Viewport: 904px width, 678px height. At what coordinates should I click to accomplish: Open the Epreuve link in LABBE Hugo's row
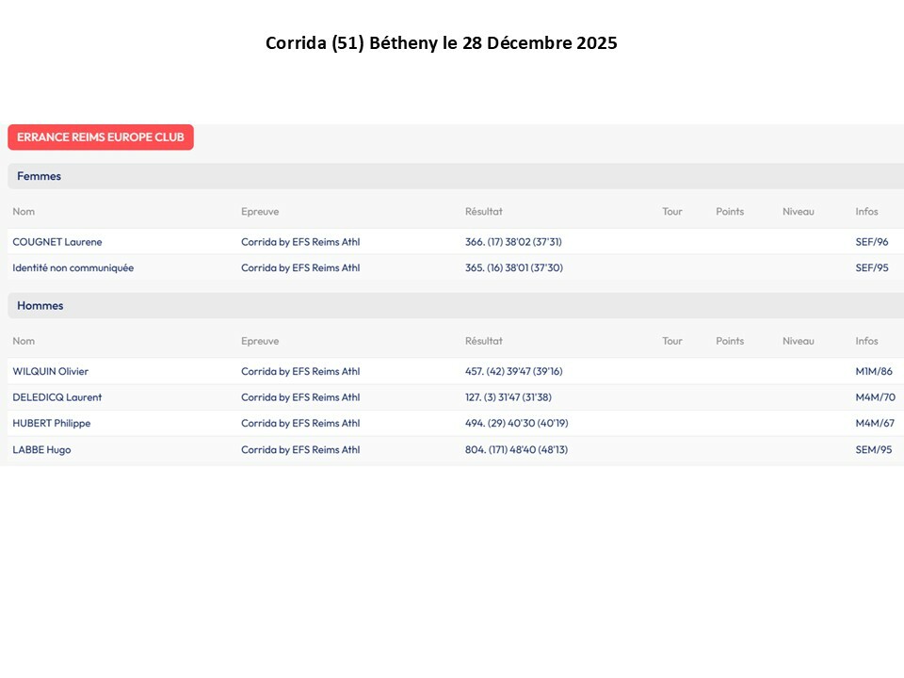(300, 449)
